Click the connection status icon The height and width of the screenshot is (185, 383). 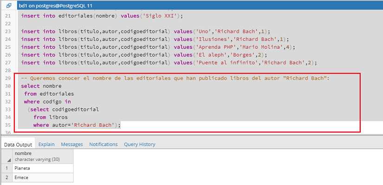pyautogui.click(x=8, y=6)
